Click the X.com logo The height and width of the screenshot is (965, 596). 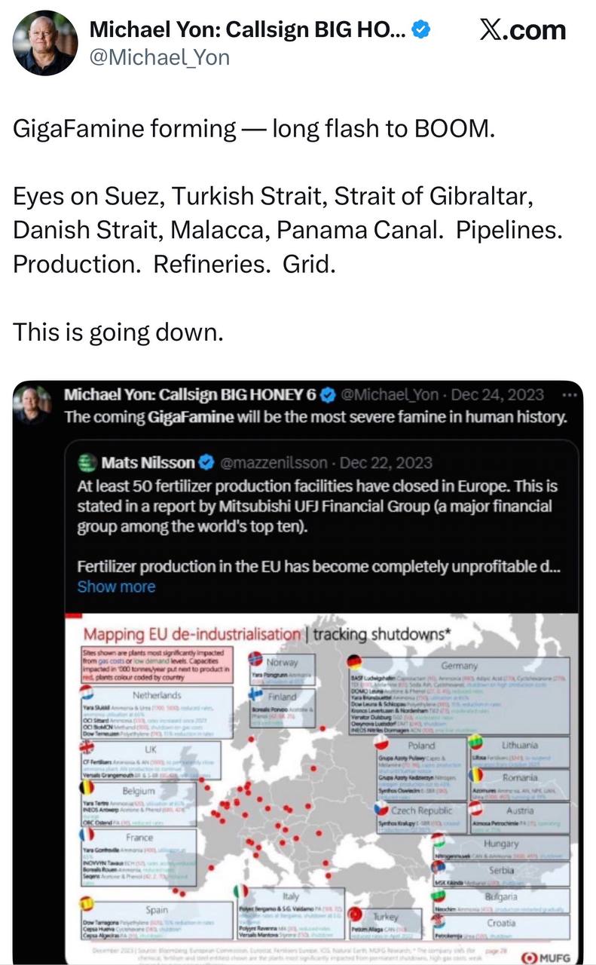[522, 30]
